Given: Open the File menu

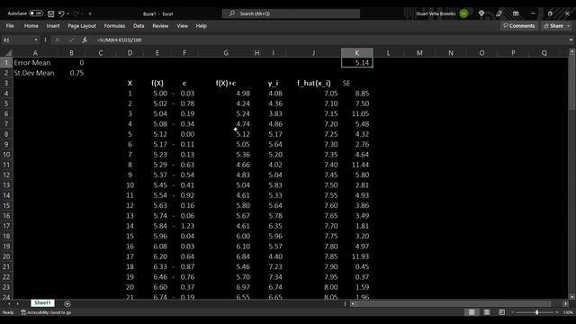Looking at the screenshot, I should tap(10, 26).
